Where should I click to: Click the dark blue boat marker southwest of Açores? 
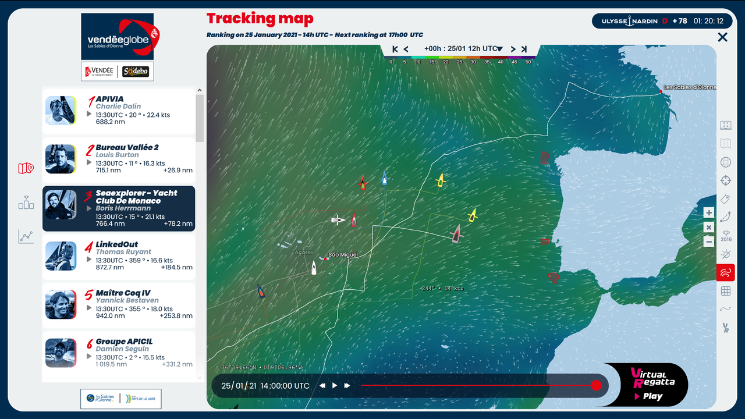pyautogui.click(x=261, y=291)
